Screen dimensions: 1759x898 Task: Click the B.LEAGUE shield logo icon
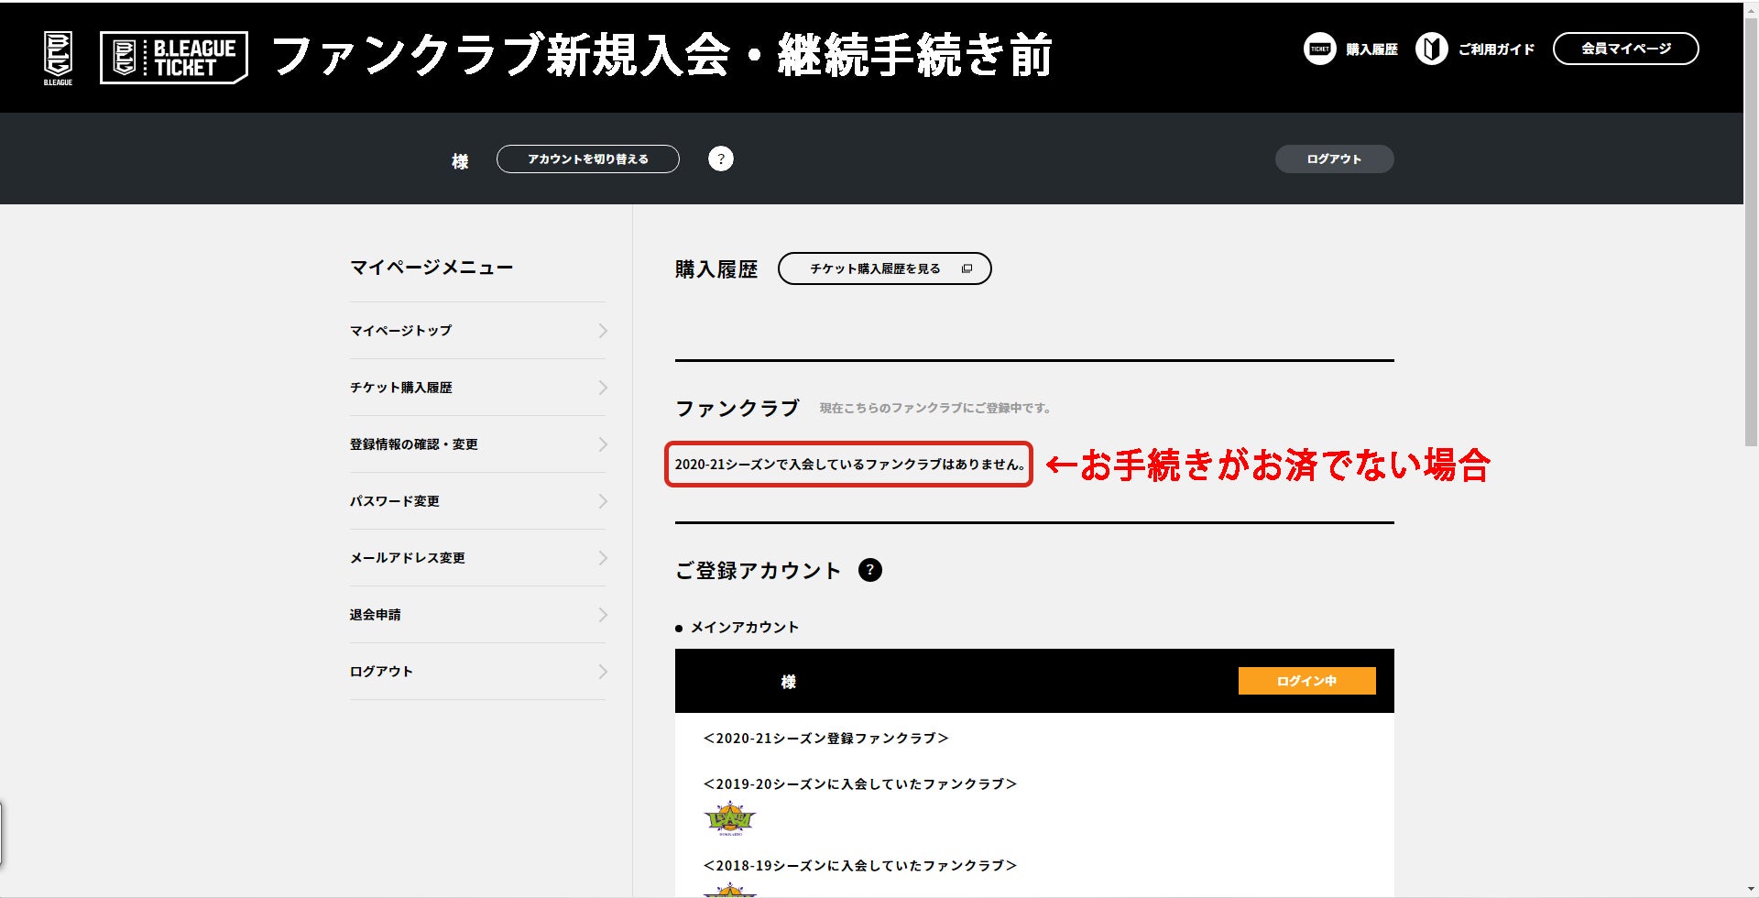(x=58, y=58)
